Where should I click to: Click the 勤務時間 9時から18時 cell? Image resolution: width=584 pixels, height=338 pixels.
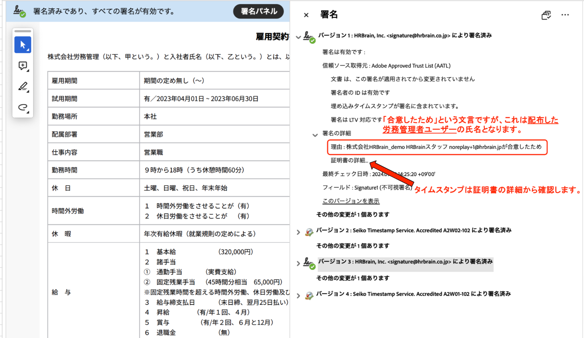coord(215,170)
